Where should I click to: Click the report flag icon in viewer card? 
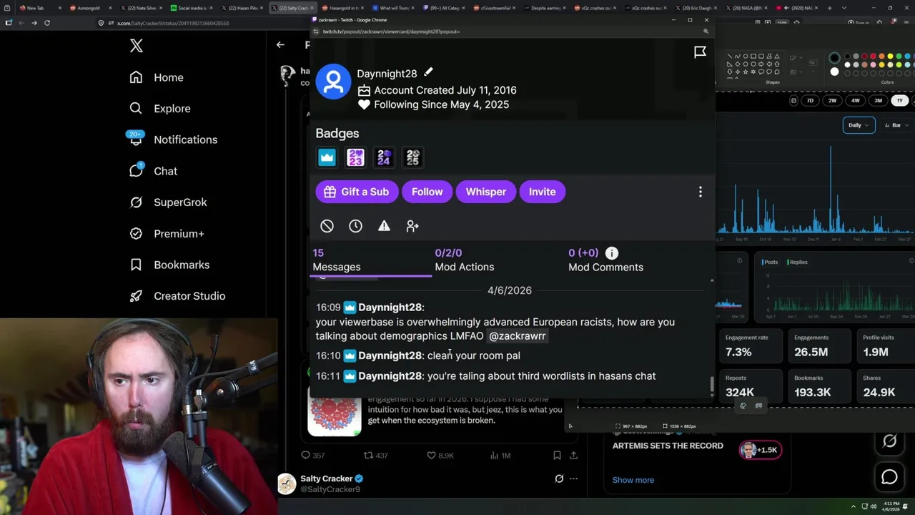[x=700, y=52]
